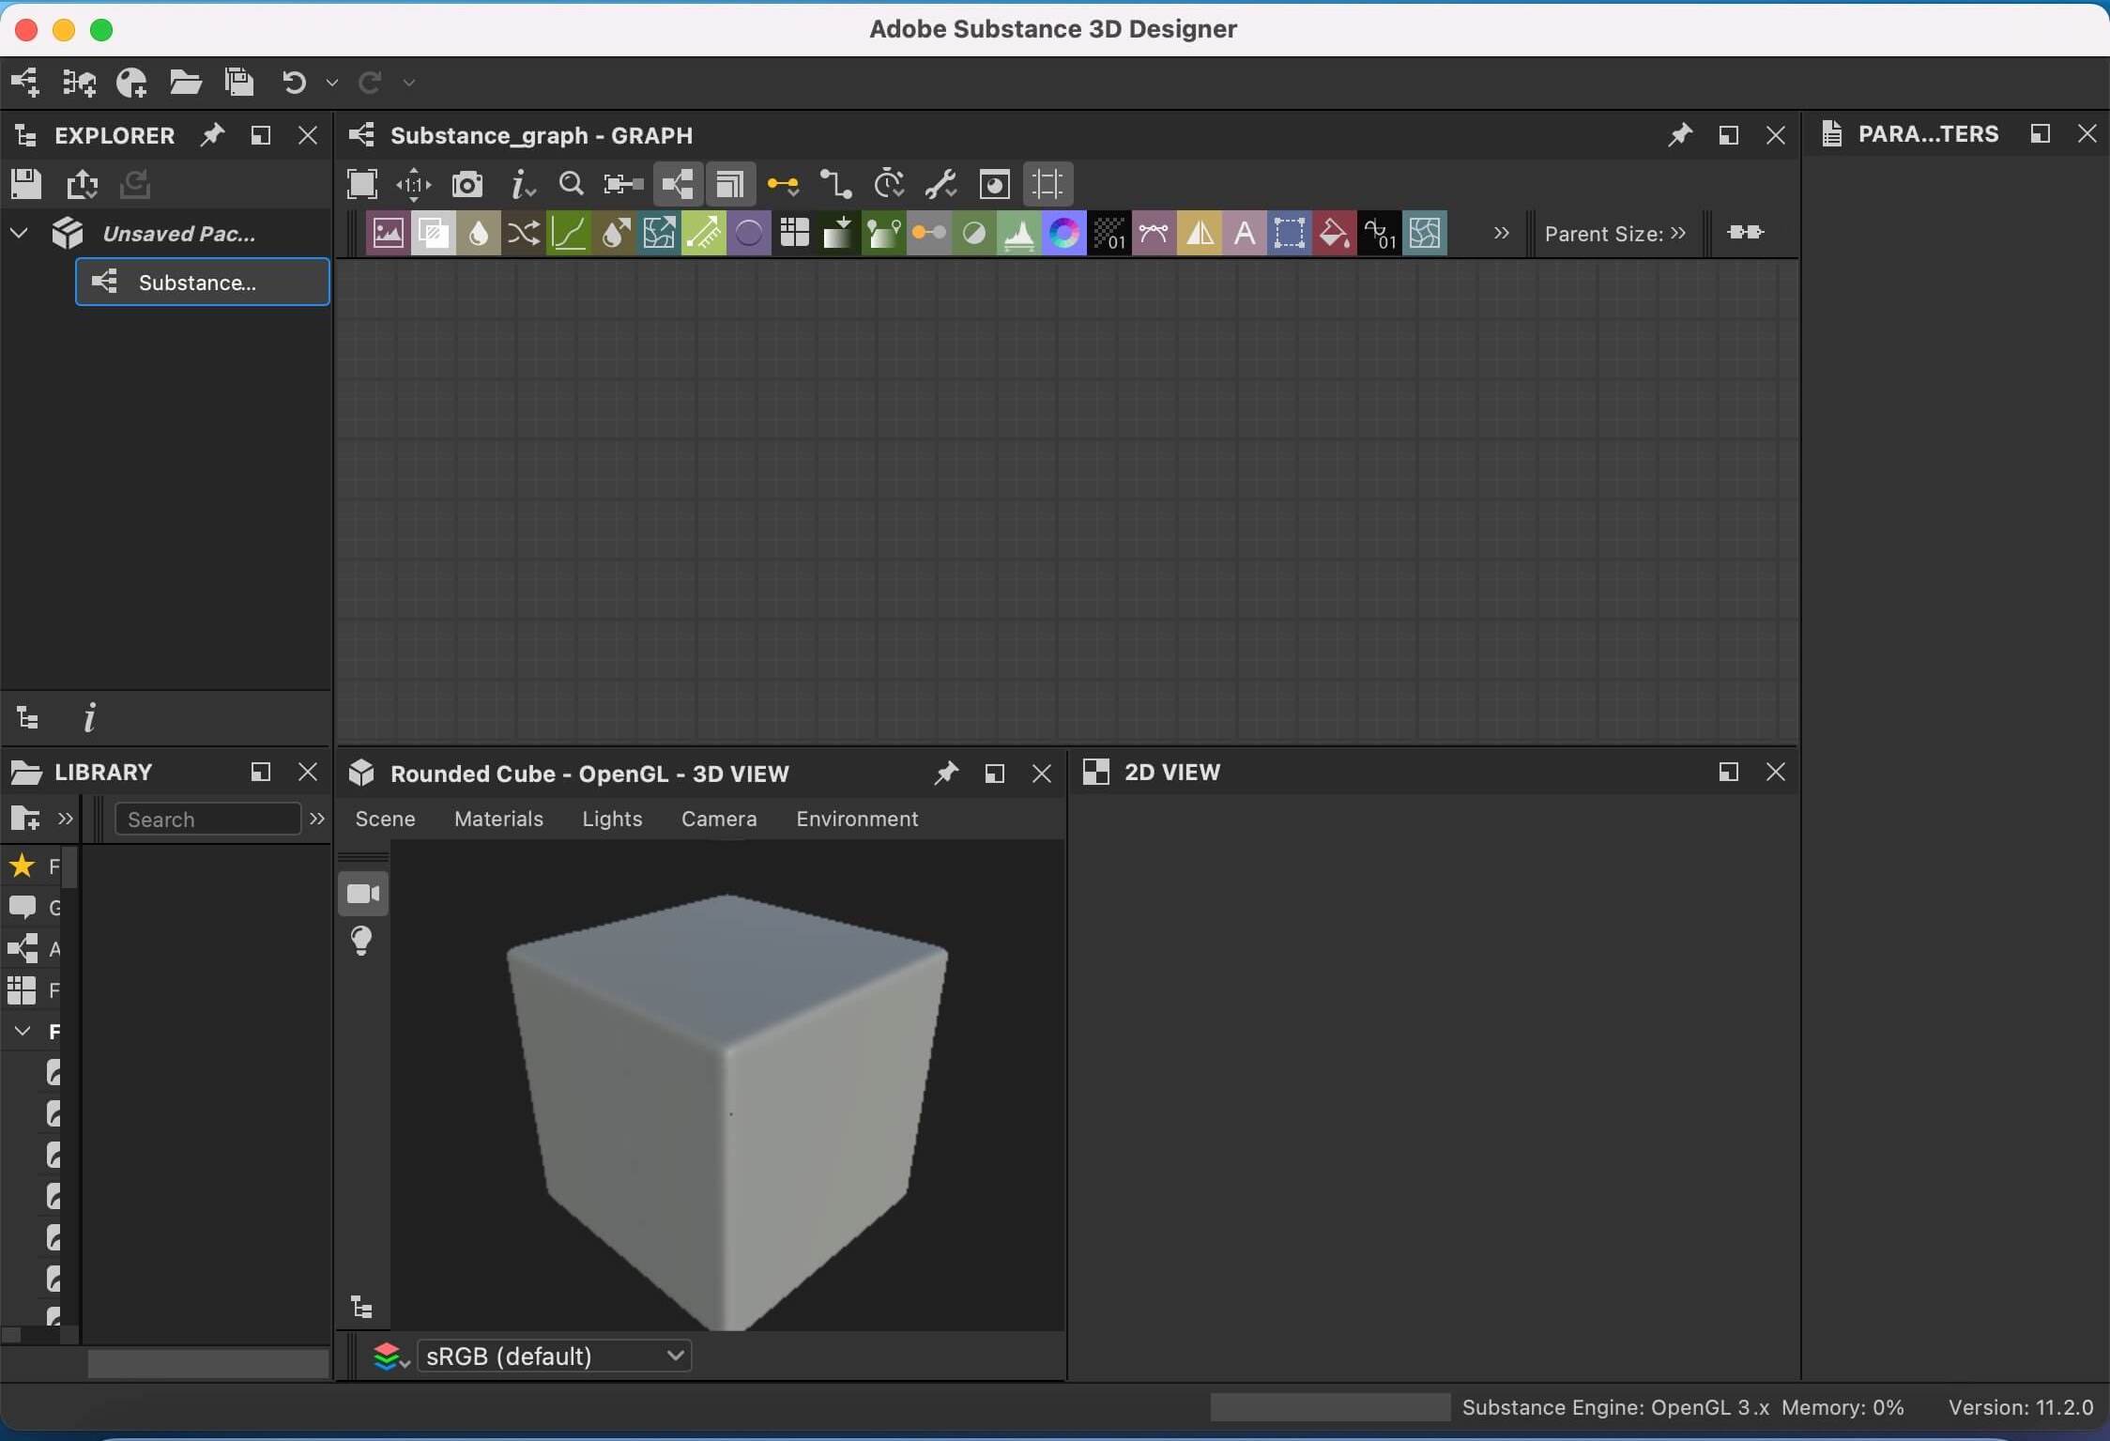Expand the node bar overflow chevron
2110x1441 pixels.
(1501, 233)
